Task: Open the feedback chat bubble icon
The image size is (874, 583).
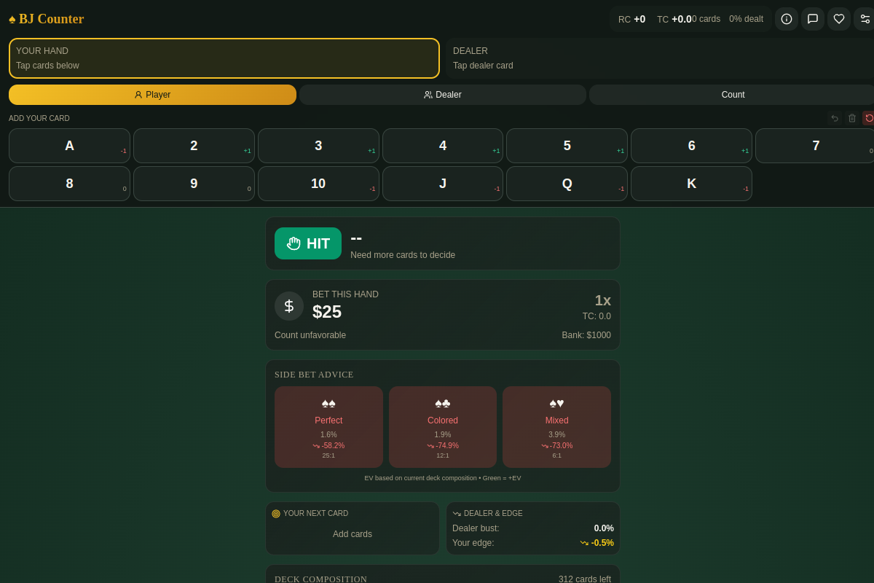Action: [813, 19]
